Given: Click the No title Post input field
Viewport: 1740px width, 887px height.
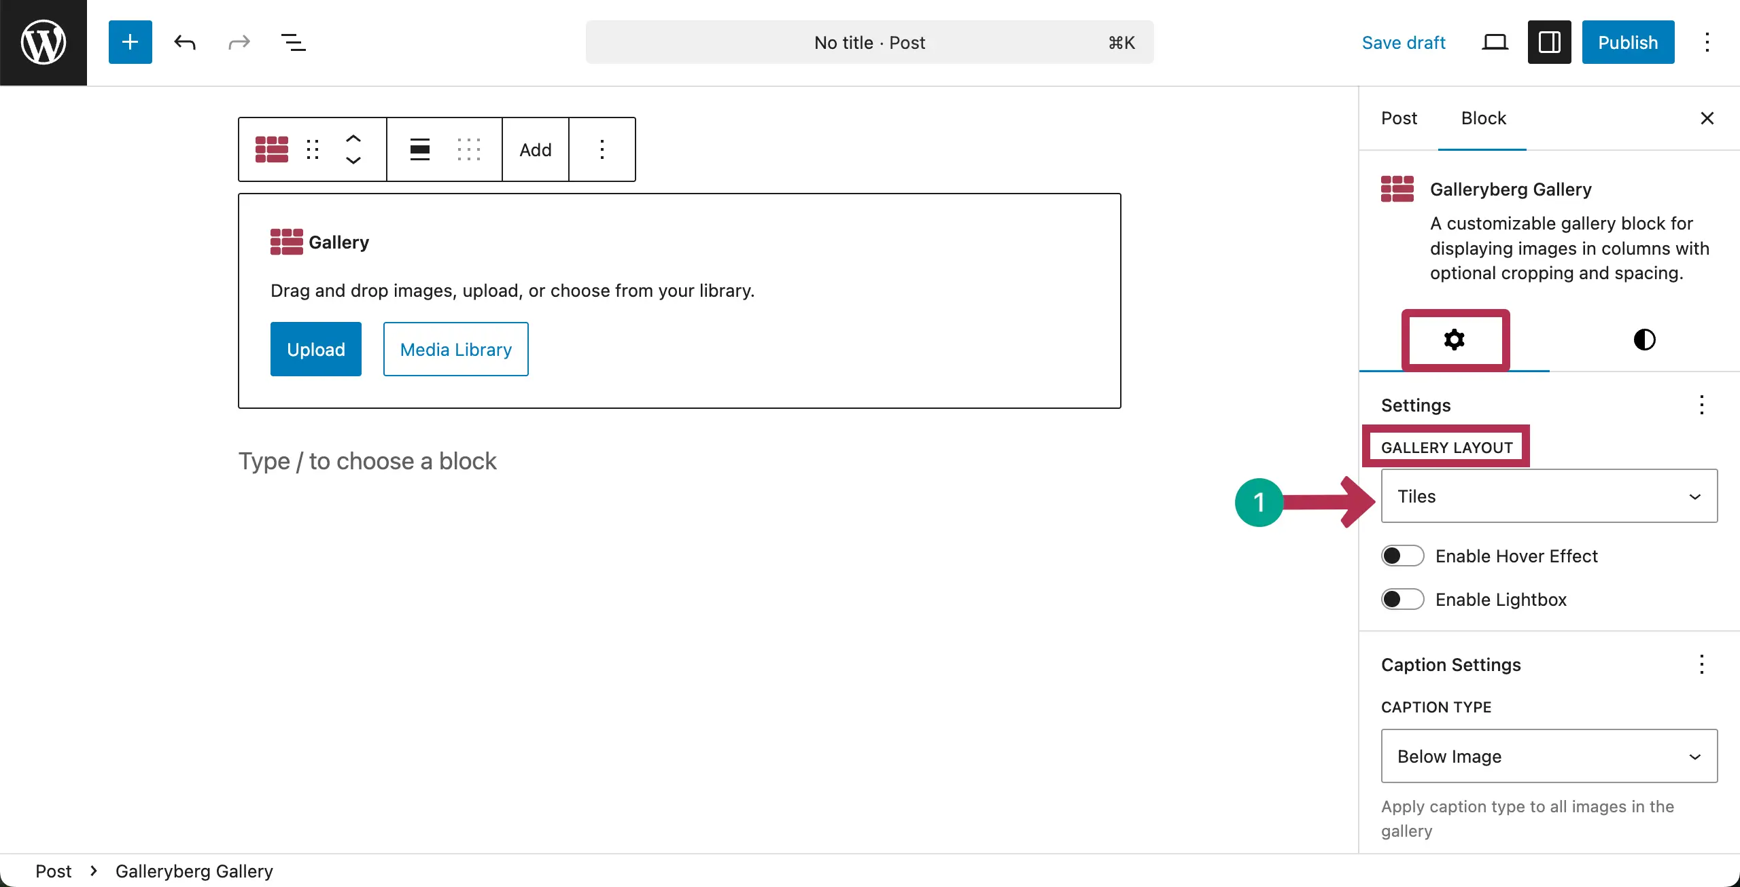Looking at the screenshot, I should coord(869,41).
